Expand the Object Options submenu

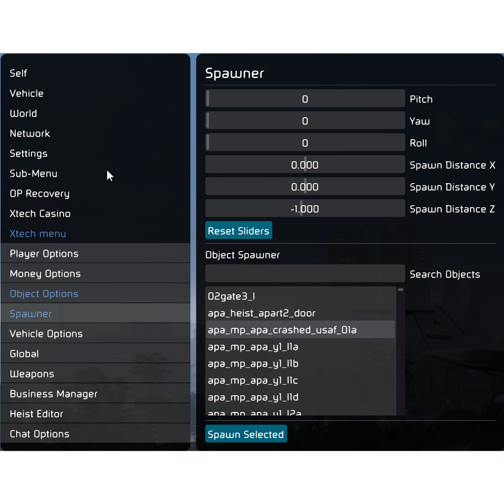44,294
